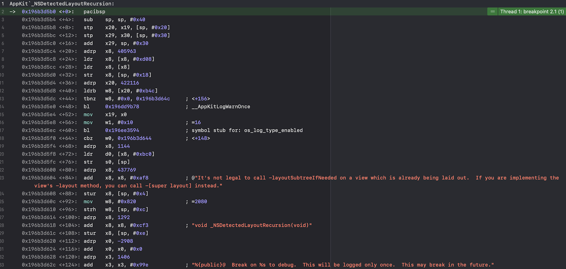Image resolution: width=566 pixels, height=269 pixels.
Task: Click the instruction pointer icon beside the thread annotation
Action: [x=492, y=12]
